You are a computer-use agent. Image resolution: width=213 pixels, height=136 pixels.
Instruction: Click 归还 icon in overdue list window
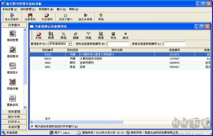pyautogui.click(x=39, y=35)
